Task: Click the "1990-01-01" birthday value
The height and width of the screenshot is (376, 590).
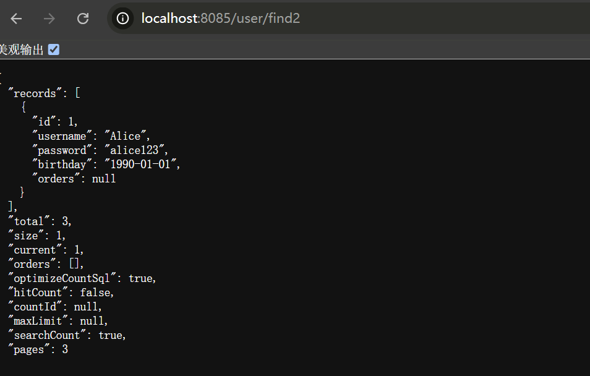Action: tap(142, 164)
